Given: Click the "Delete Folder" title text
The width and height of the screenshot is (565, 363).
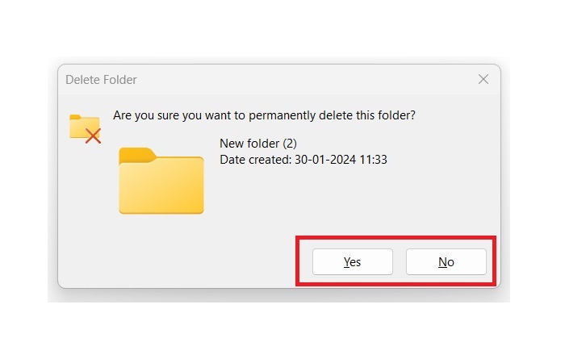Looking at the screenshot, I should pos(101,80).
